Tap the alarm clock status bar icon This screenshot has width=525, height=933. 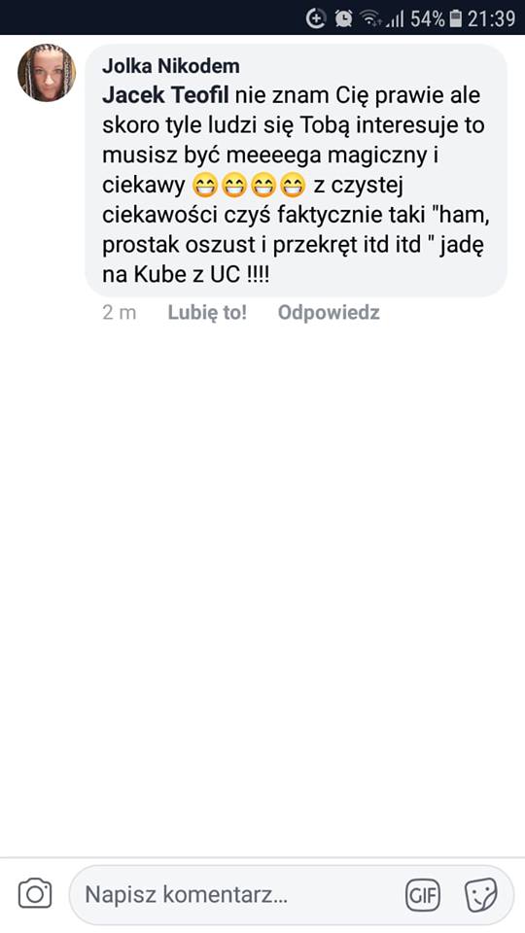343,18
